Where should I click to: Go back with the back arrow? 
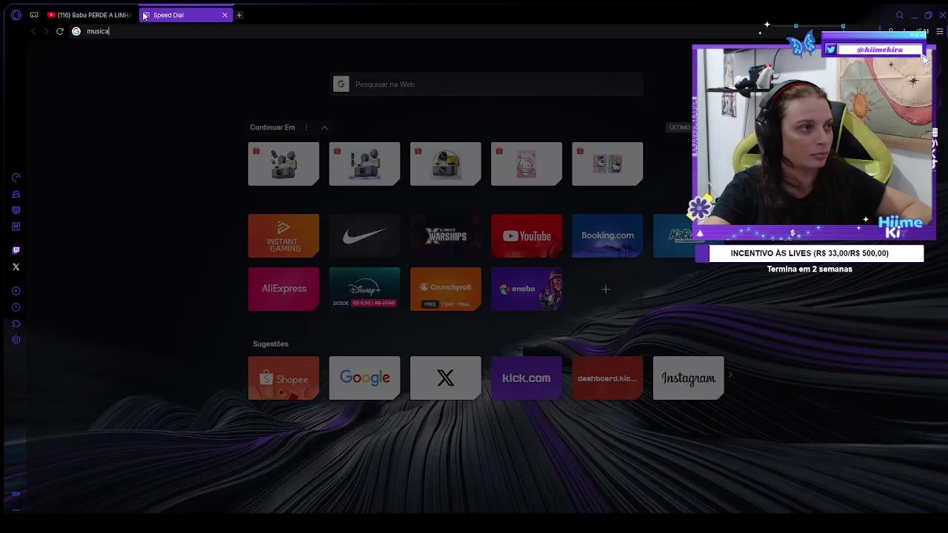coord(33,31)
